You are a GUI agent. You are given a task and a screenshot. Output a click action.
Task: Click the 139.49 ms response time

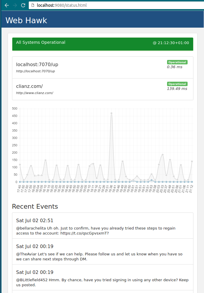[x=177, y=88]
